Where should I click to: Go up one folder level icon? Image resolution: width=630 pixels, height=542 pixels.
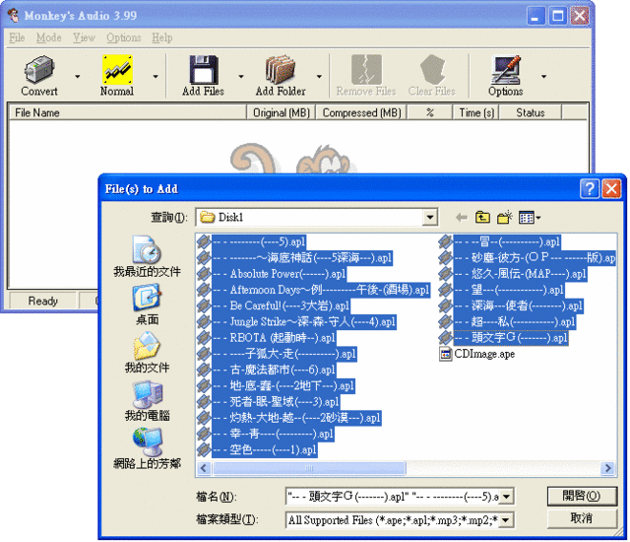(482, 218)
